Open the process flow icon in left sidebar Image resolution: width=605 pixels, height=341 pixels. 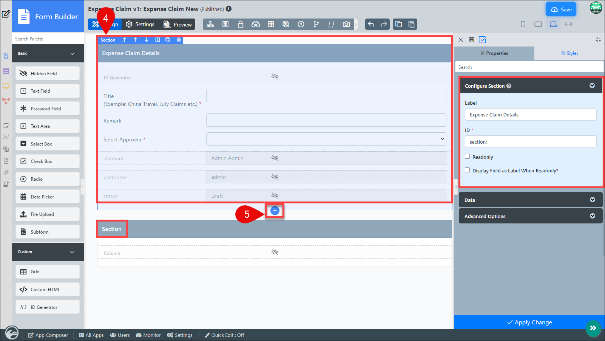6,101
